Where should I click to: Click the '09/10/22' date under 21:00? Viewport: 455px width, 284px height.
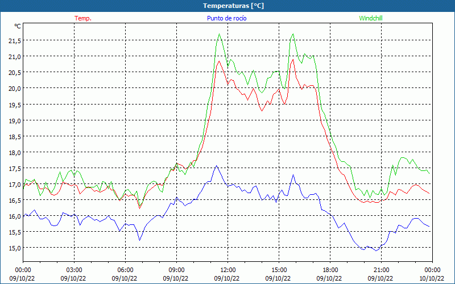[x=380, y=278]
